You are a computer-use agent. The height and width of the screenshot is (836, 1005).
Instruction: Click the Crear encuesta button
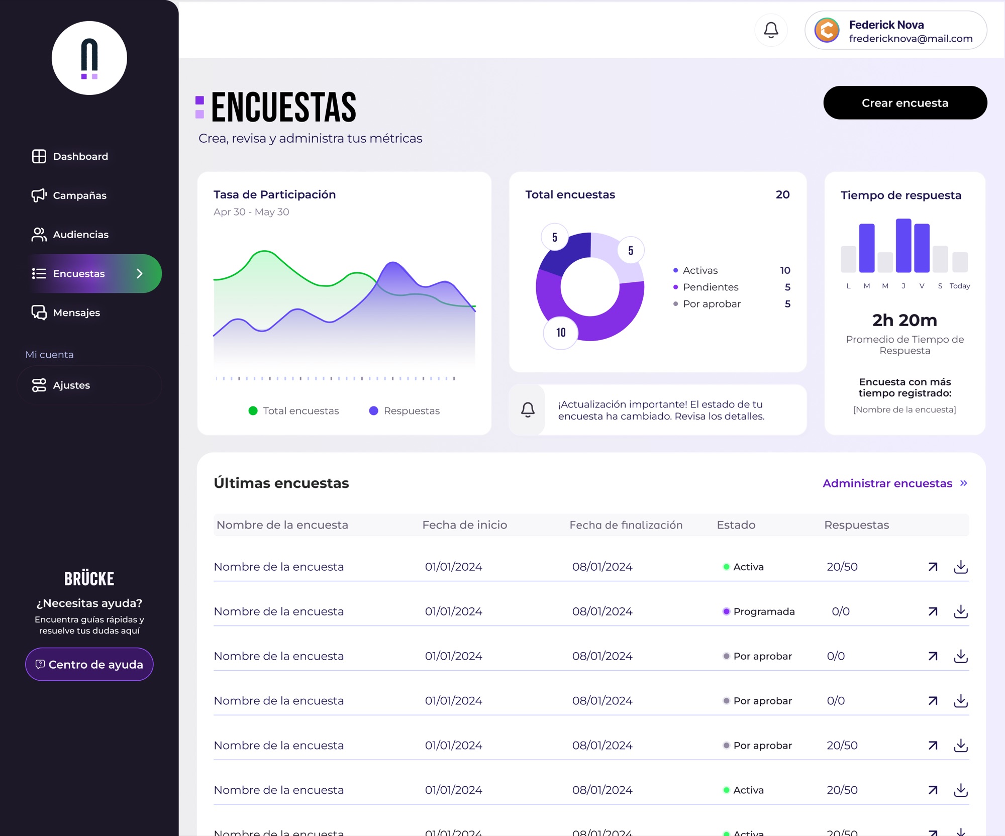pos(905,102)
